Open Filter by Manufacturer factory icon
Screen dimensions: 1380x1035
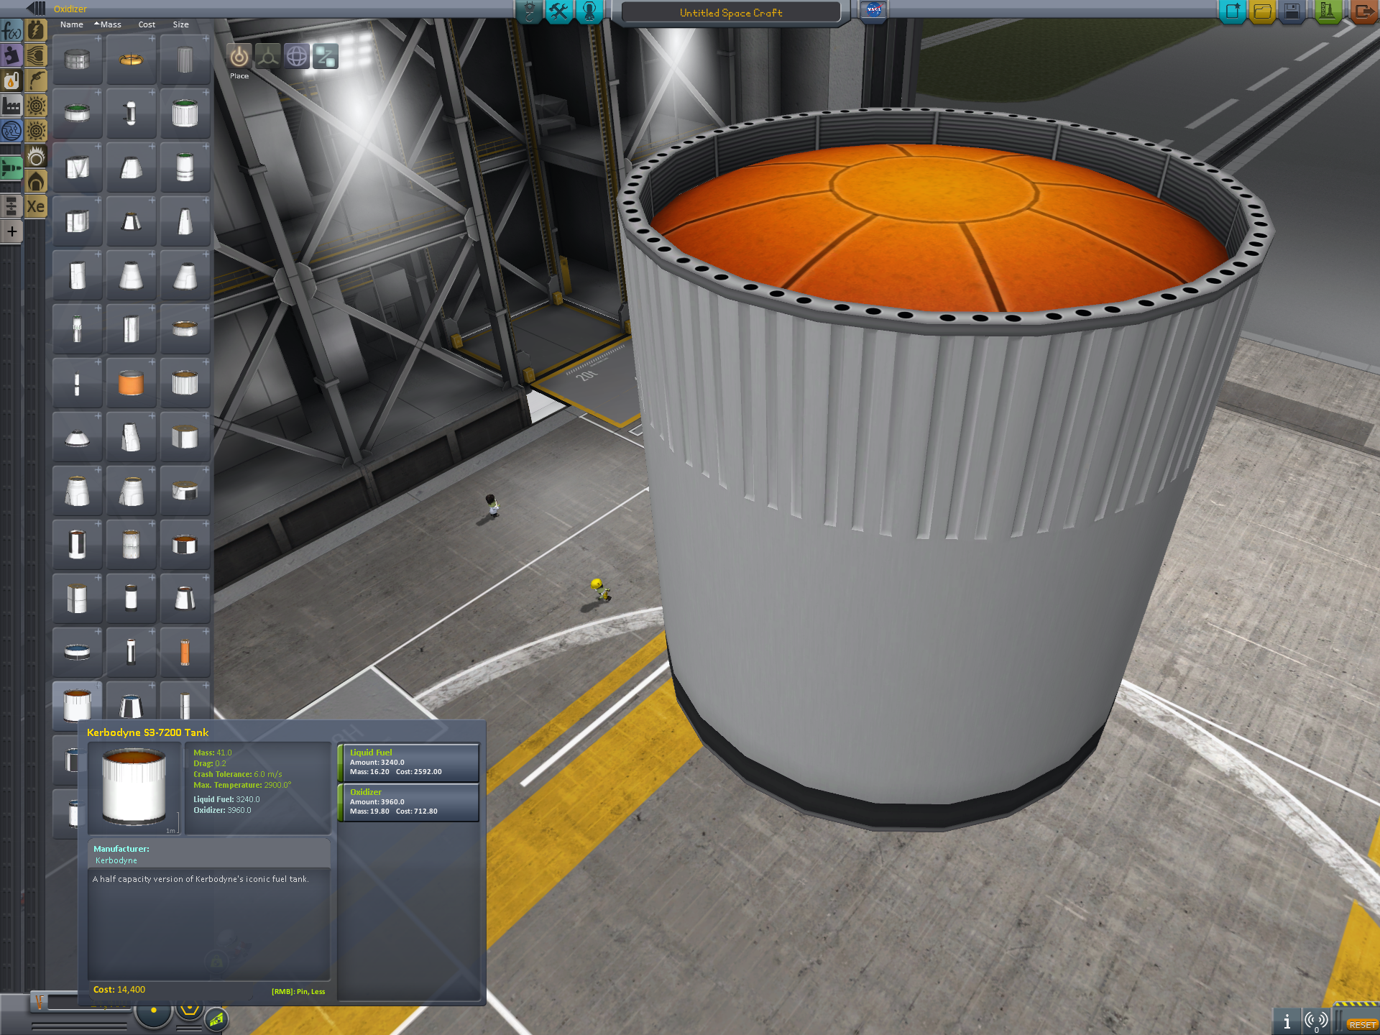[x=11, y=106]
